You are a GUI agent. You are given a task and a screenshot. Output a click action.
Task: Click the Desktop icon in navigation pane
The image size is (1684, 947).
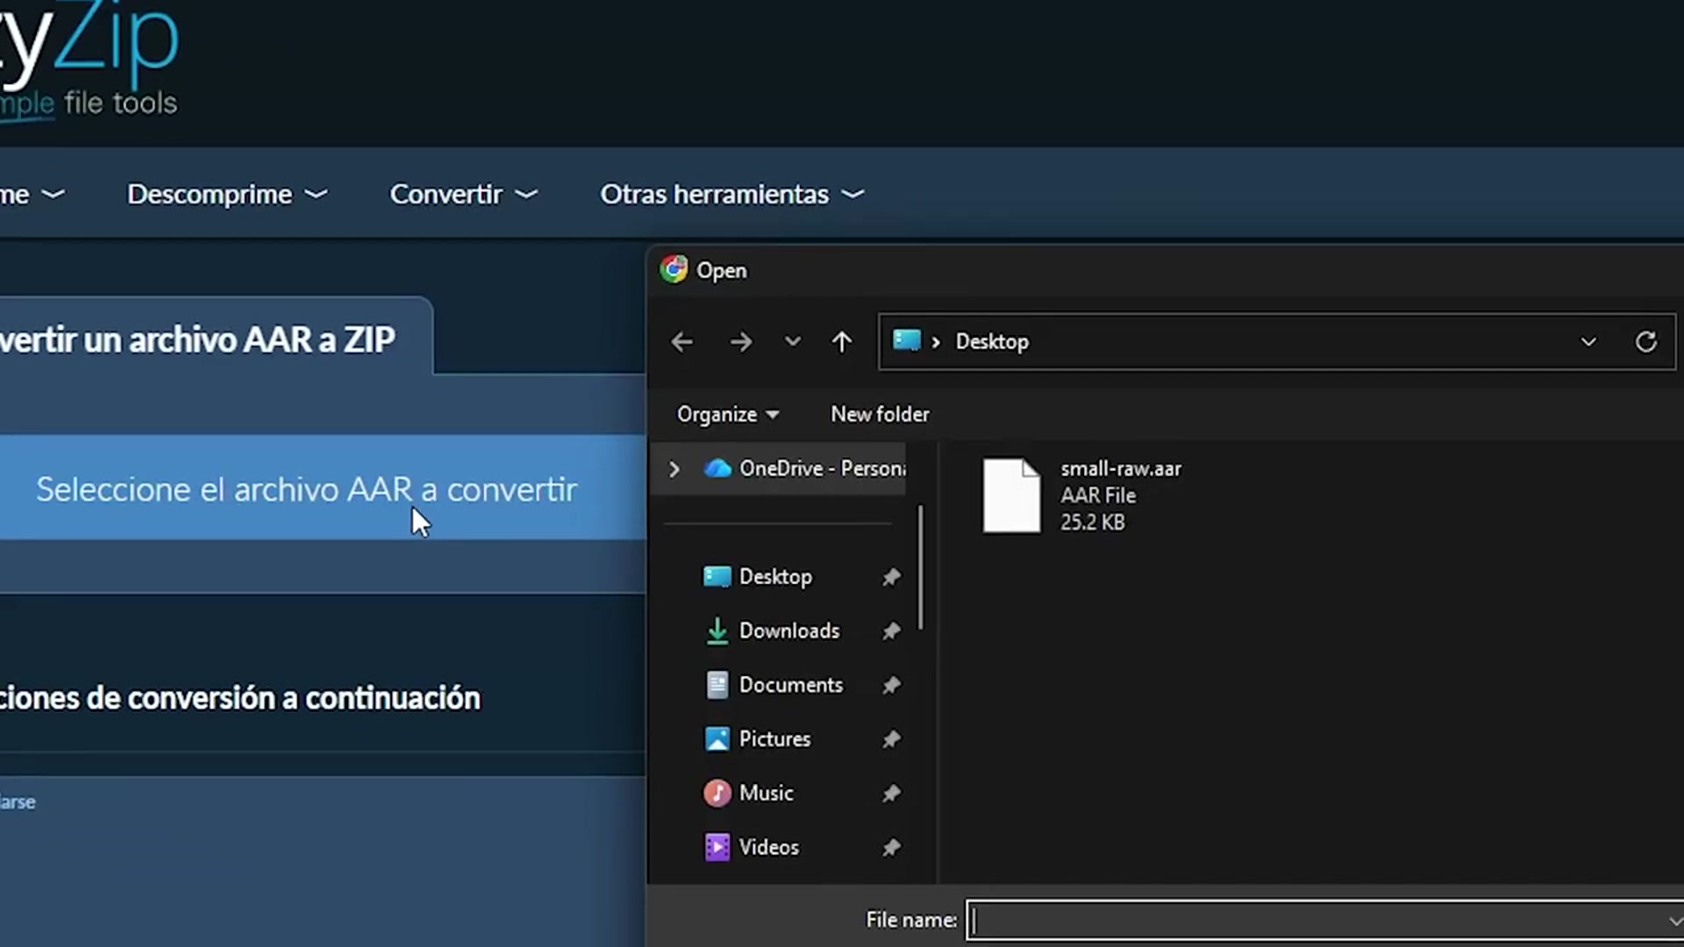point(717,576)
